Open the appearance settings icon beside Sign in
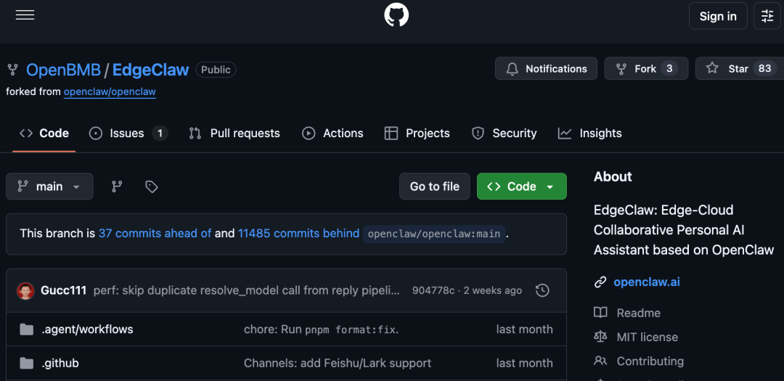This screenshot has width=784, height=381. pyautogui.click(x=767, y=16)
